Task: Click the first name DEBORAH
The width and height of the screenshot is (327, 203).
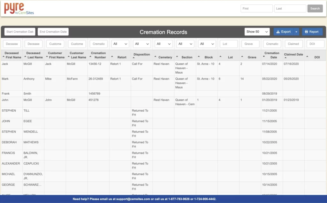Action: (x=9, y=142)
